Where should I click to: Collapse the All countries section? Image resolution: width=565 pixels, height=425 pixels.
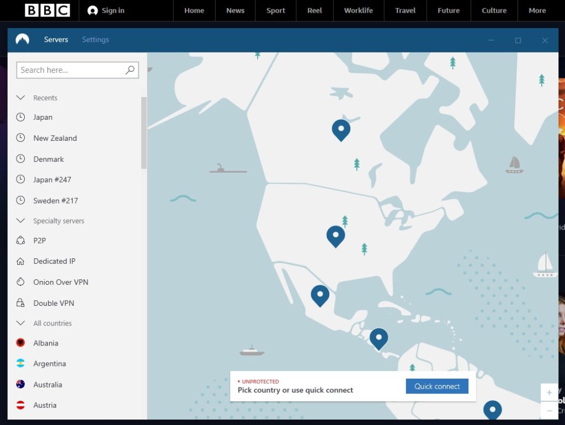(20, 323)
